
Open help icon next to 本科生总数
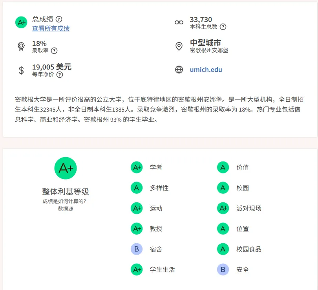pyautogui.click(x=223, y=27)
